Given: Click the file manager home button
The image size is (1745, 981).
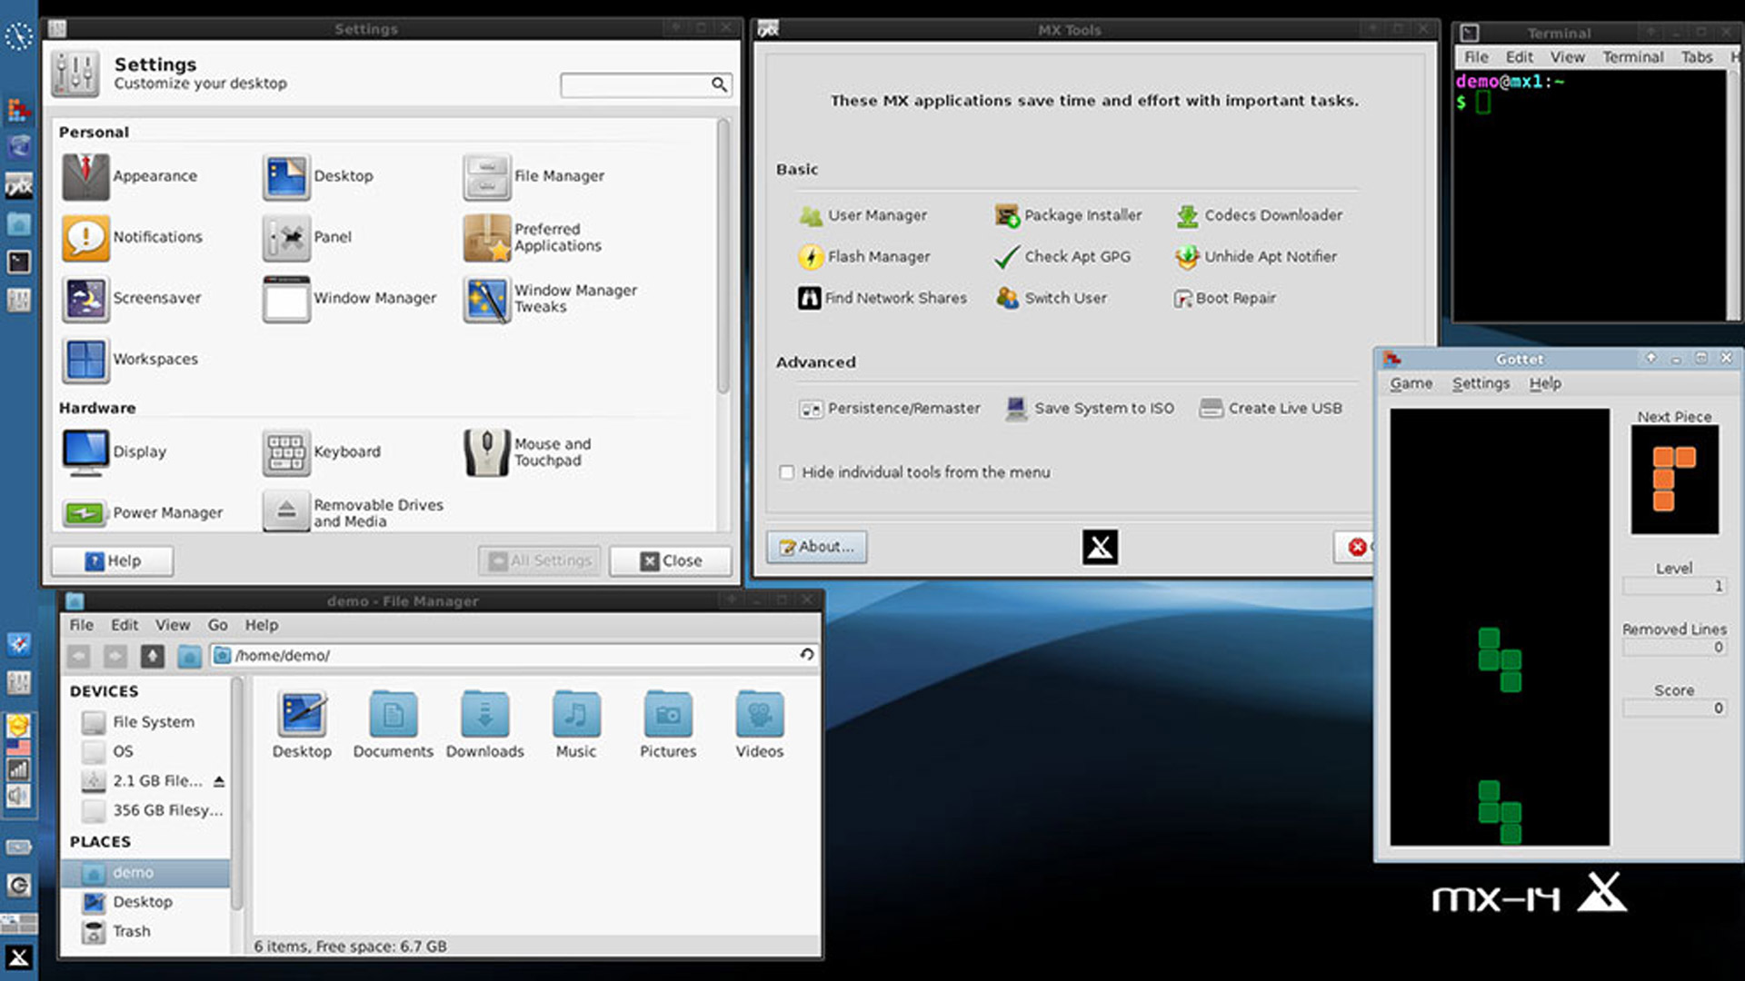Looking at the screenshot, I should (x=189, y=656).
